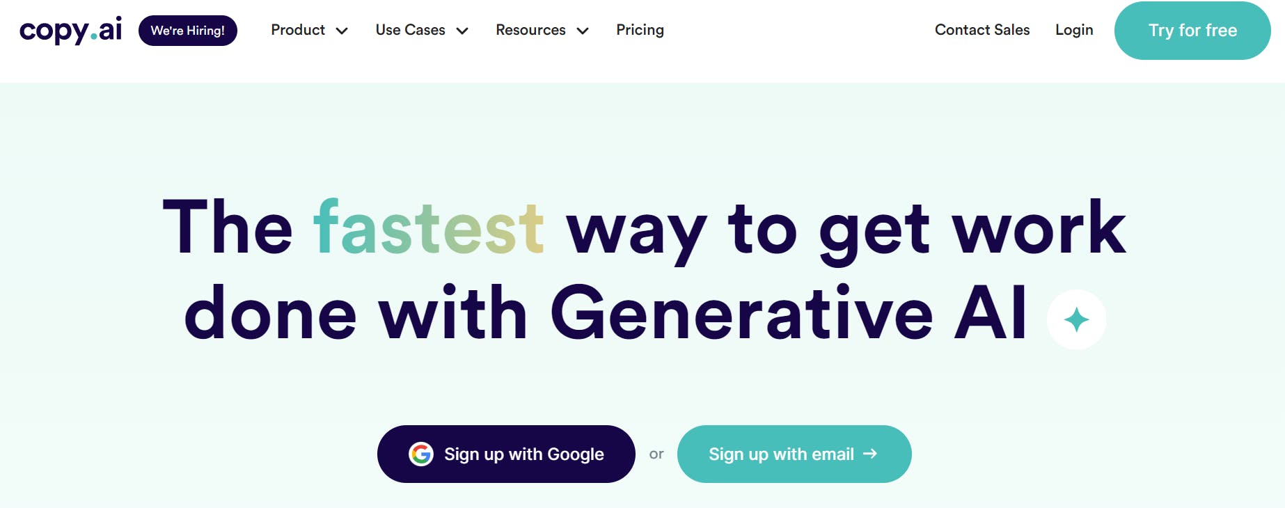The image size is (1285, 508).
Task: Expand the Use Cases chevron arrow
Action: 462,31
